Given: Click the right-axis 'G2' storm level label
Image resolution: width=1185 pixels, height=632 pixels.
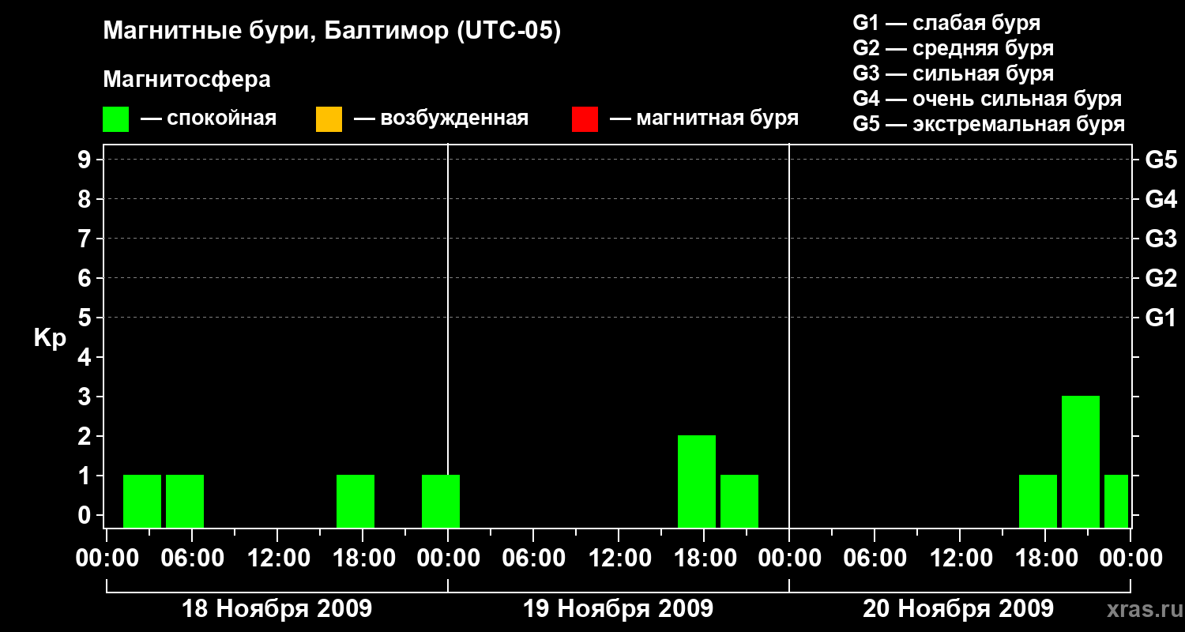Looking at the screenshot, I should coord(1161,278).
